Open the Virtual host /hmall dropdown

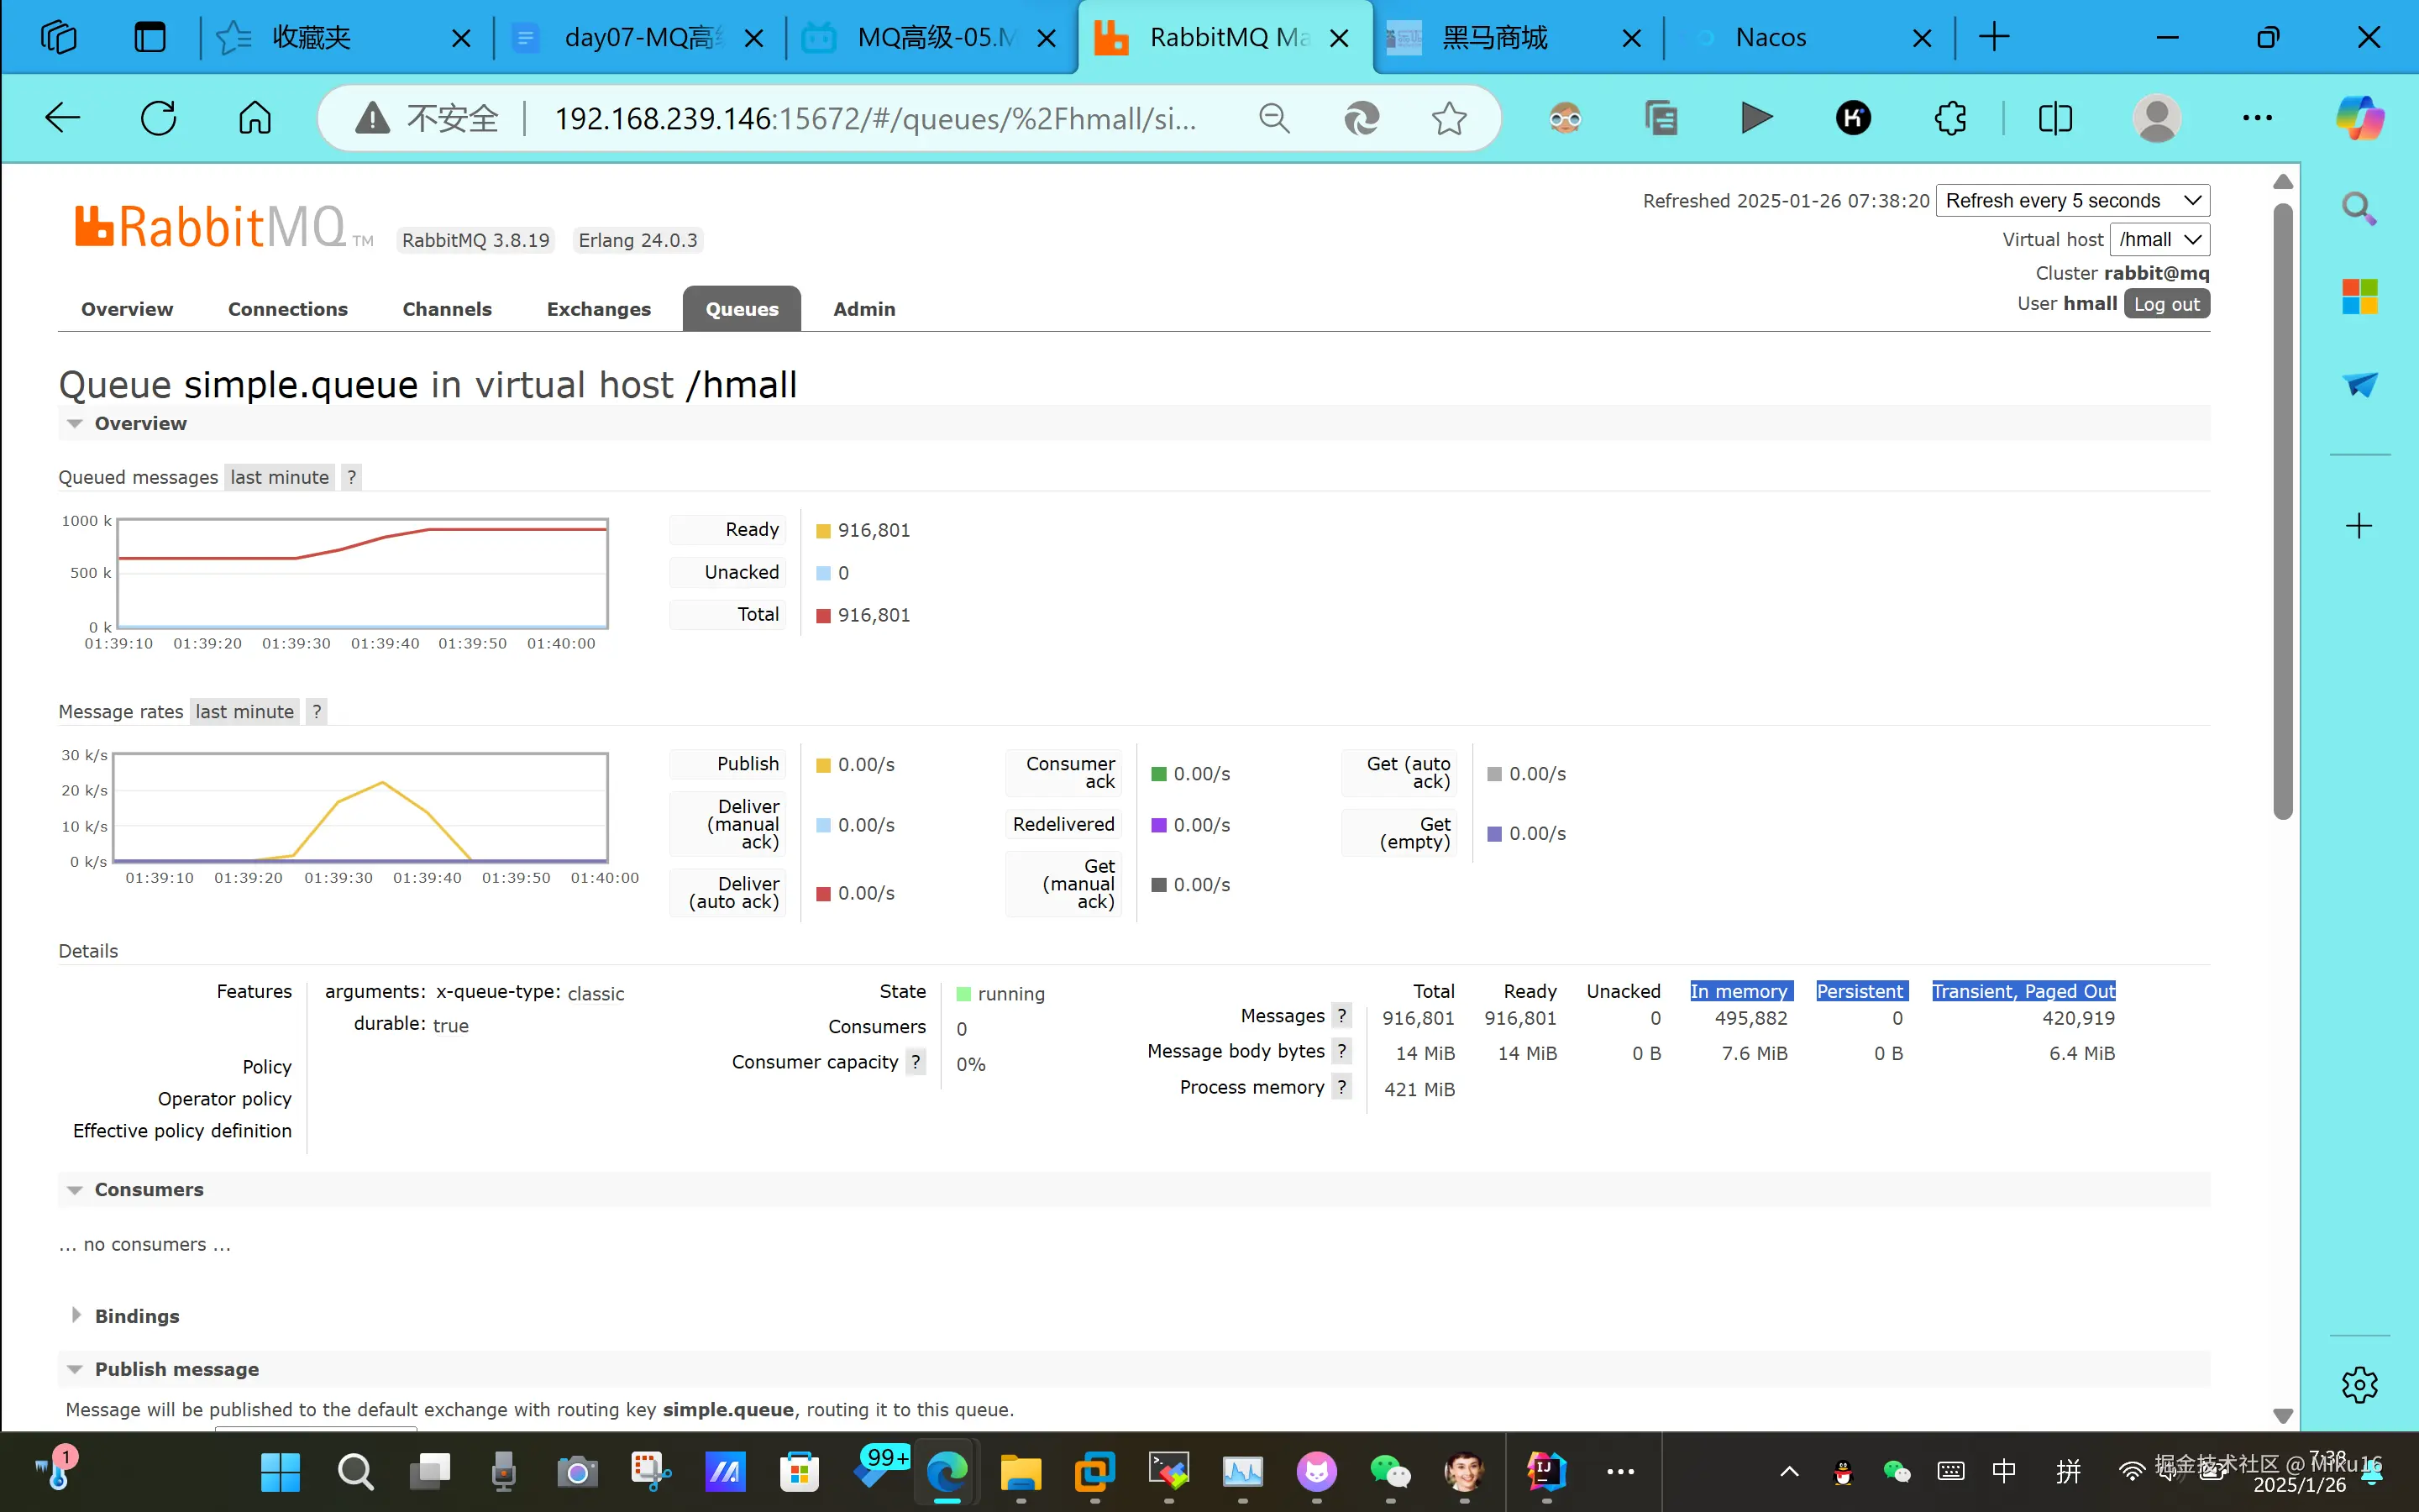click(2158, 240)
